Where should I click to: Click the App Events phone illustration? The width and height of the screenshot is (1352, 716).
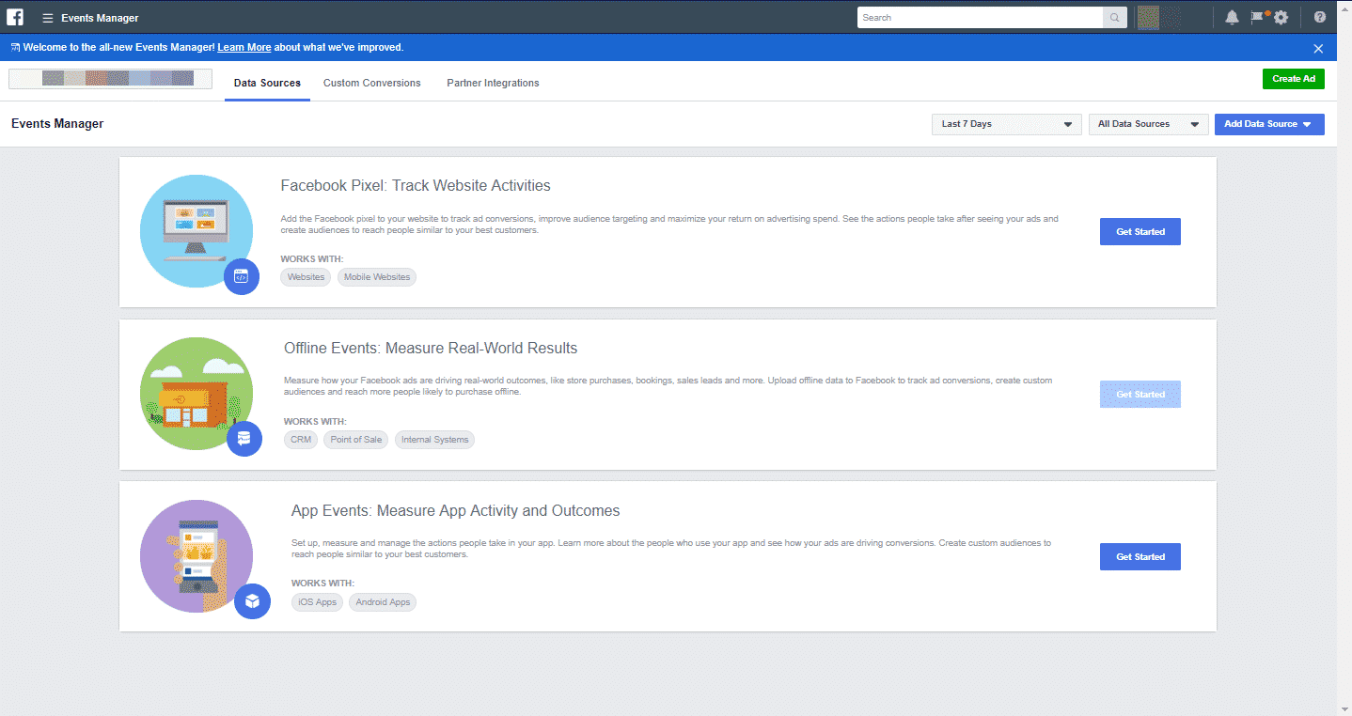[197, 556]
